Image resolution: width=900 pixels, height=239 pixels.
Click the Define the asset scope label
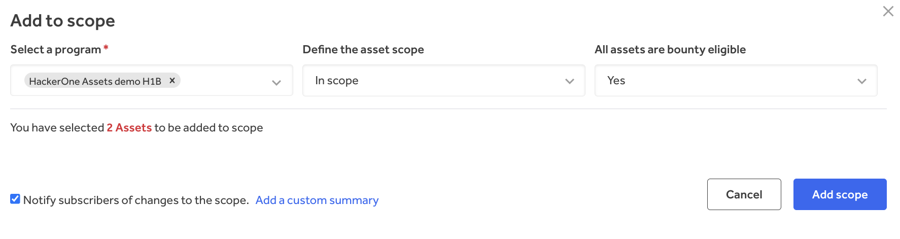point(363,49)
